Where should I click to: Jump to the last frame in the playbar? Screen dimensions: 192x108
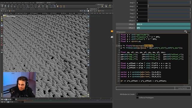(10, 100)
